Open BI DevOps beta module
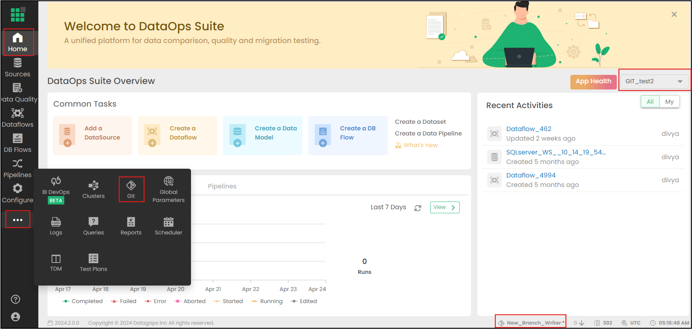The height and width of the screenshot is (329, 692). (x=56, y=191)
